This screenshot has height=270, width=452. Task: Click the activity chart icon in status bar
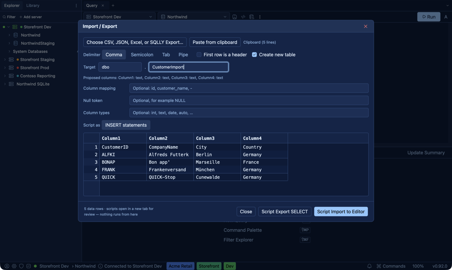click(29, 266)
